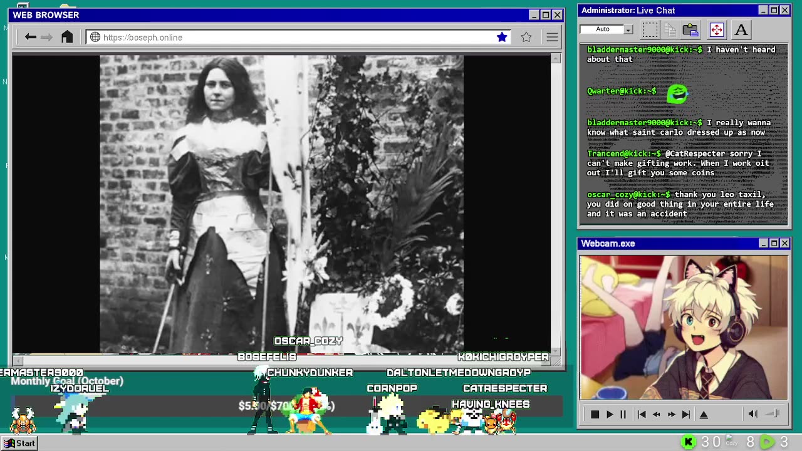
Task: Fast forward in the Webcam.exe player
Action: pyautogui.click(x=671, y=414)
